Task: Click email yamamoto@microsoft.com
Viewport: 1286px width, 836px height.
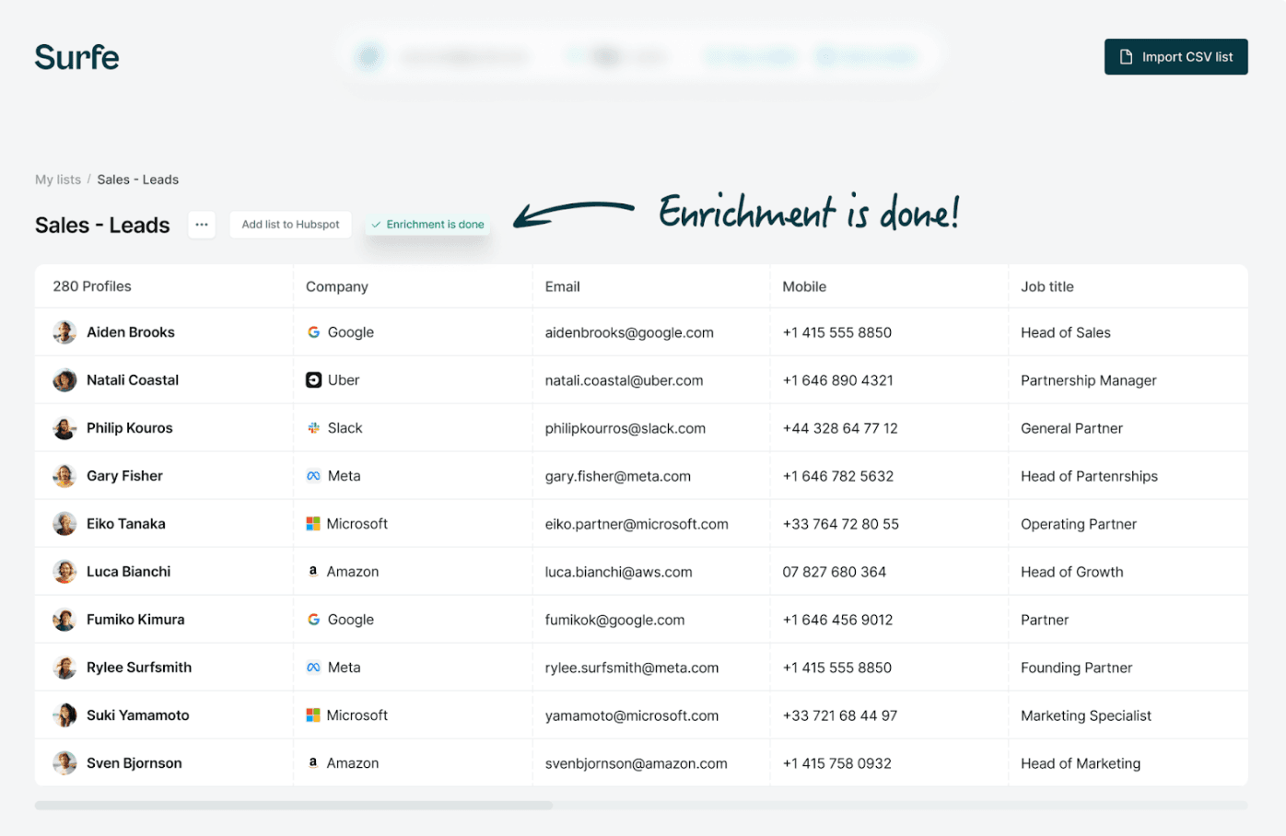Action: [632, 715]
